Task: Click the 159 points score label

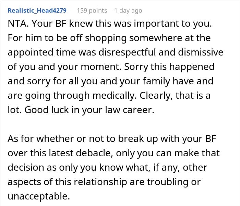Action: 92,11
